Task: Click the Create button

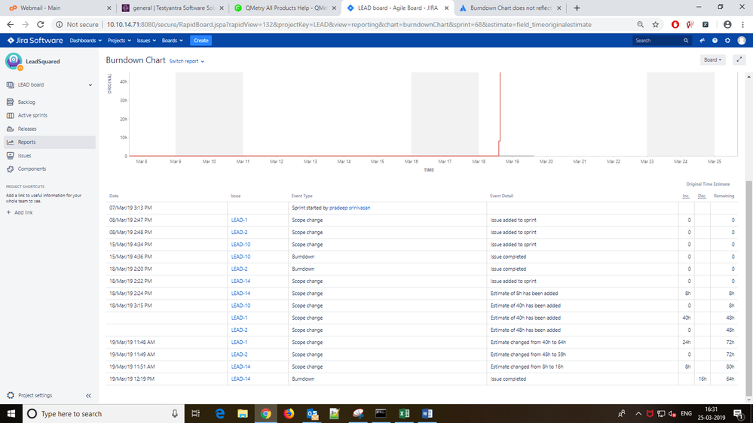Action: [200, 41]
